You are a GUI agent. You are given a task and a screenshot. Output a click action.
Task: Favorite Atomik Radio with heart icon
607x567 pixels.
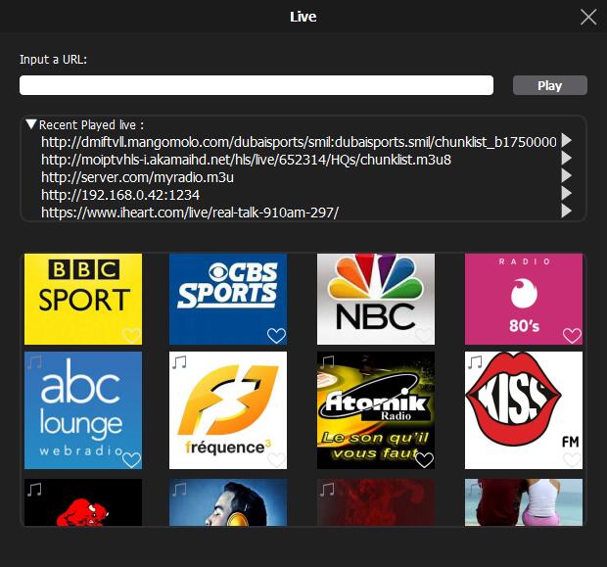424,460
